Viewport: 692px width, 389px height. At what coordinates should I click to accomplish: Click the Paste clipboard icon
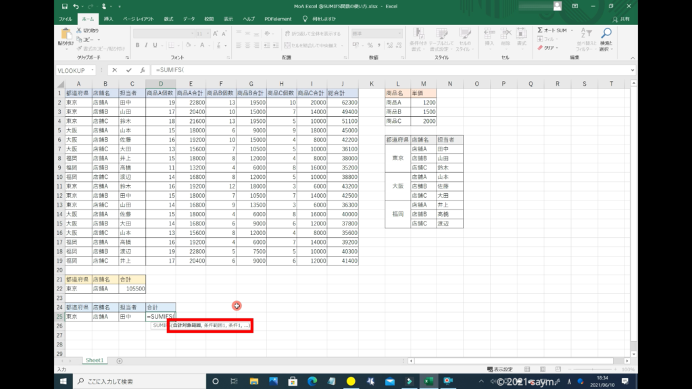pyautogui.click(x=66, y=35)
